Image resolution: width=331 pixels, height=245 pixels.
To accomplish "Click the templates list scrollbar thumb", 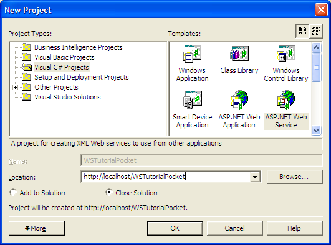I will pos(316,67).
